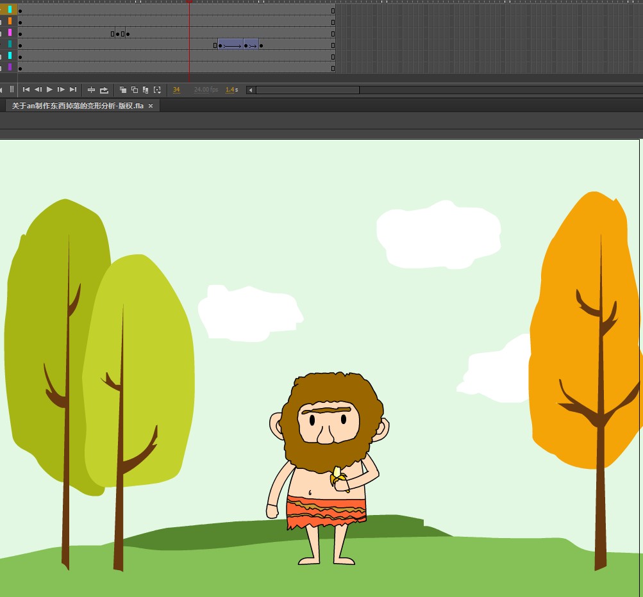Viewport: 643px width, 597px height.
Task: Click the purple layer color swatch
Action: click(x=10, y=67)
